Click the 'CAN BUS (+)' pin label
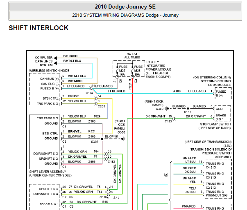This screenshot has height=210, width=247. click(x=49, y=79)
